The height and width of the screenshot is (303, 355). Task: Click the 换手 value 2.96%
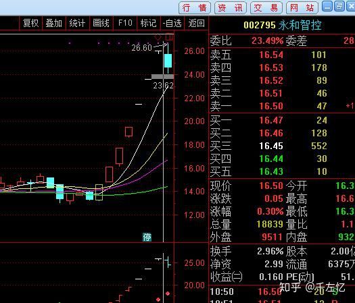click(270, 251)
